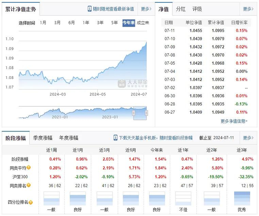
Task: Select the 1月 time range option
Action: pos(43,23)
